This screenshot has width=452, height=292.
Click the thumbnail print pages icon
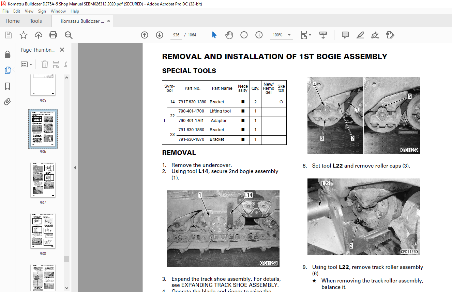point(56,64)
